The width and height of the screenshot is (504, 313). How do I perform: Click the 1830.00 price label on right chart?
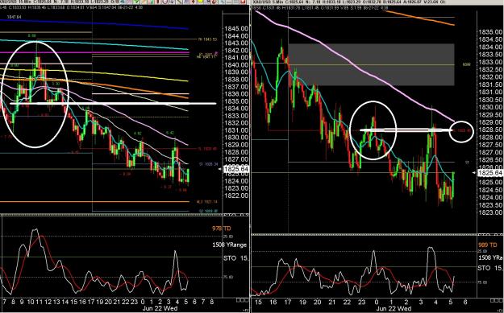coord(490,107)
